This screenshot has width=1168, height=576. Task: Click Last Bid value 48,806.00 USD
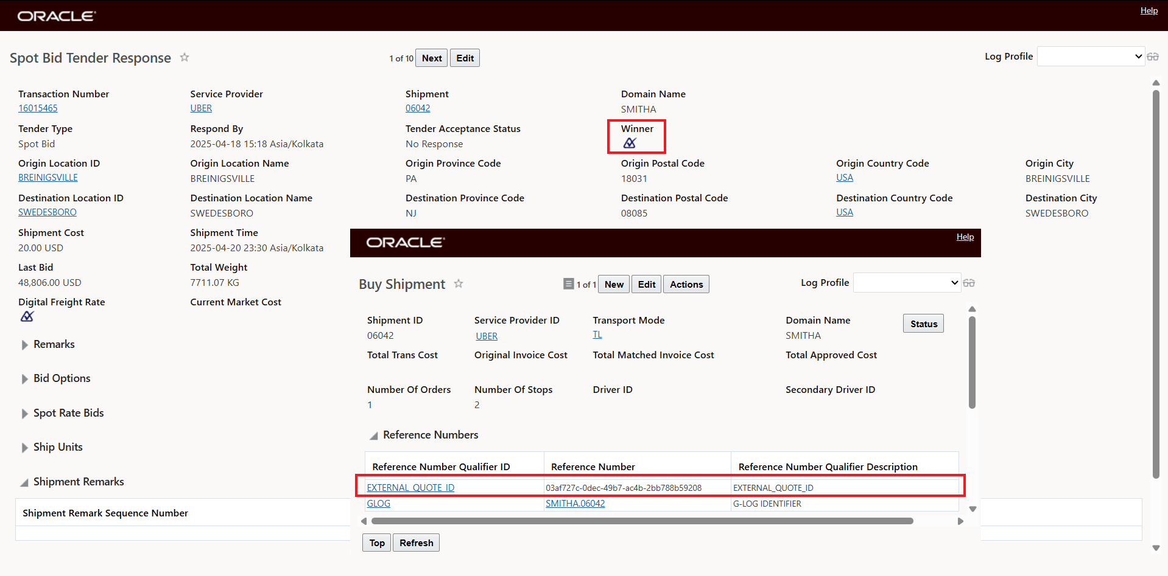tap(50, 282)
